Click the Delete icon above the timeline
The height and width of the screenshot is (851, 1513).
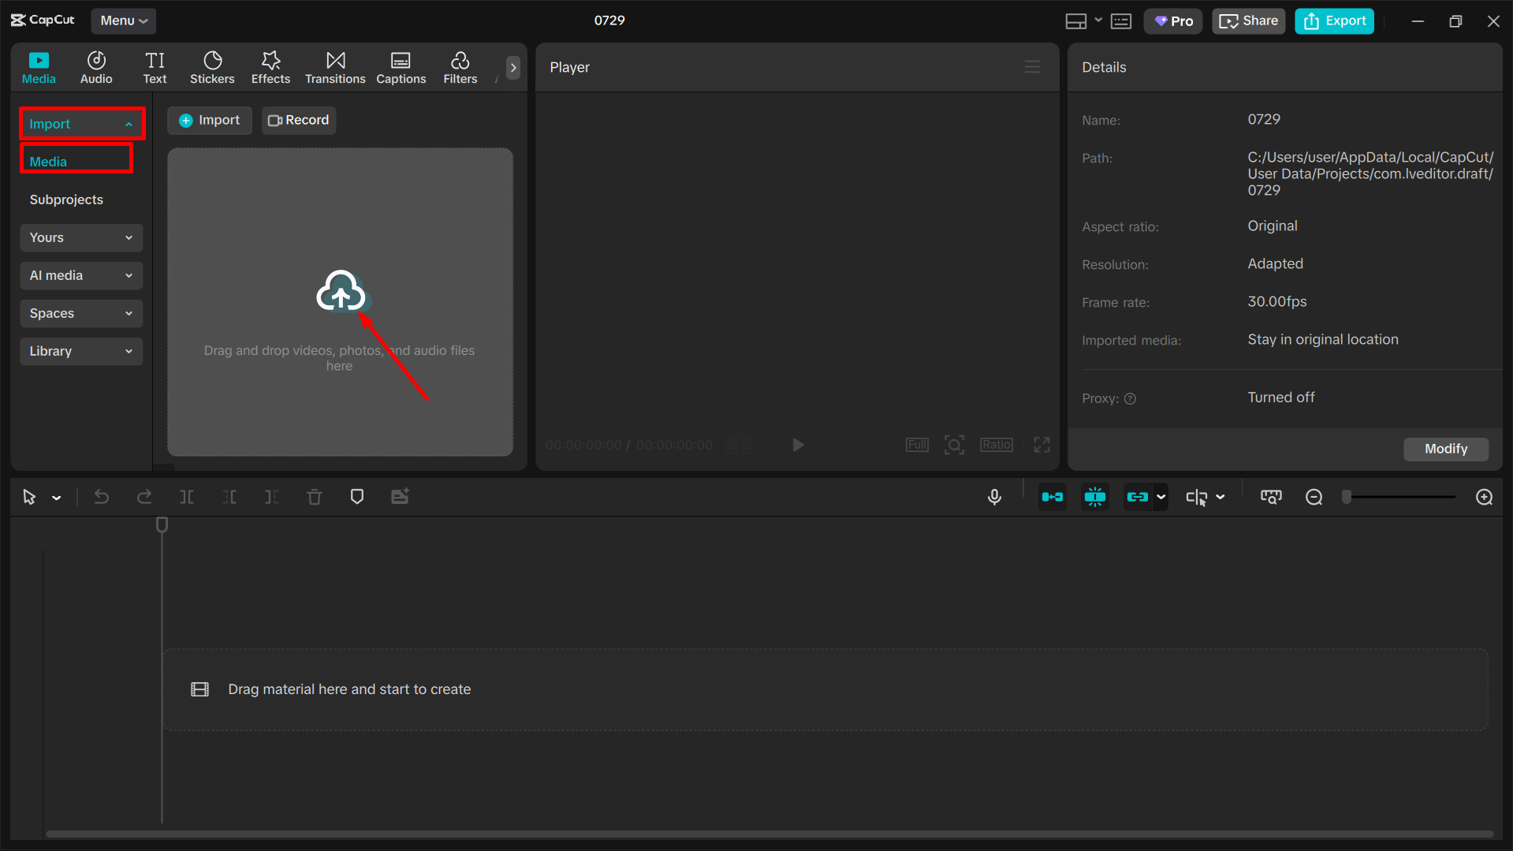(314, 497)
